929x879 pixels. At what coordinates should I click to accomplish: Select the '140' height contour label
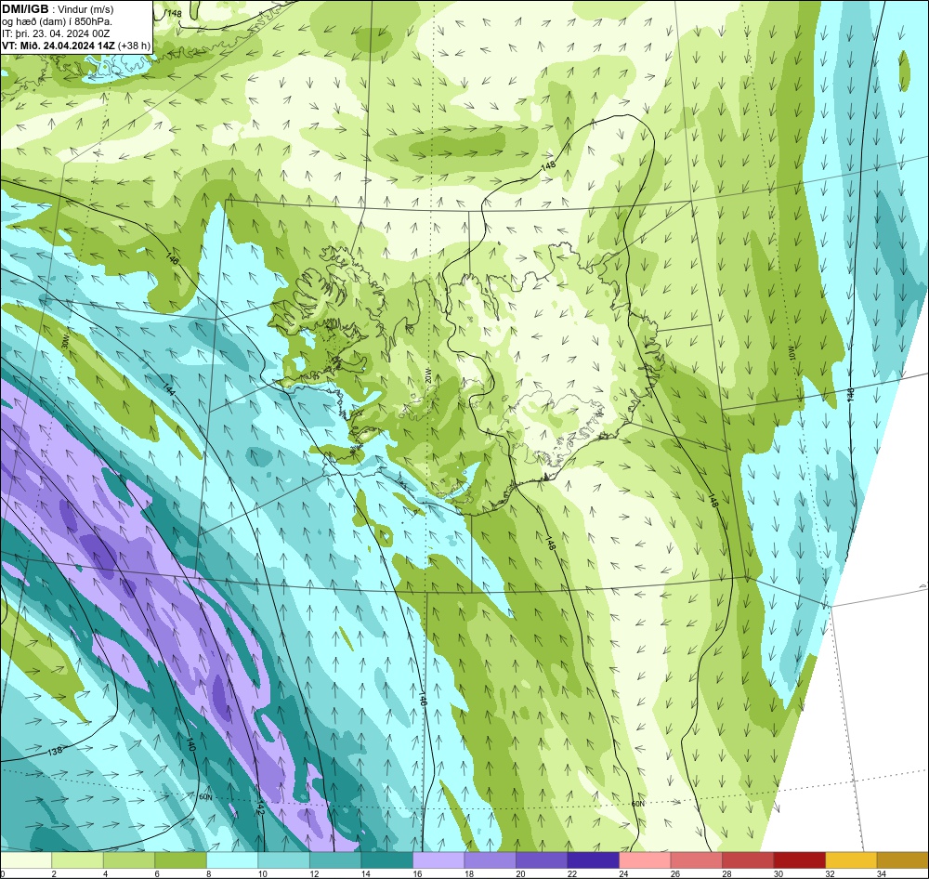(x=190, y=744)
